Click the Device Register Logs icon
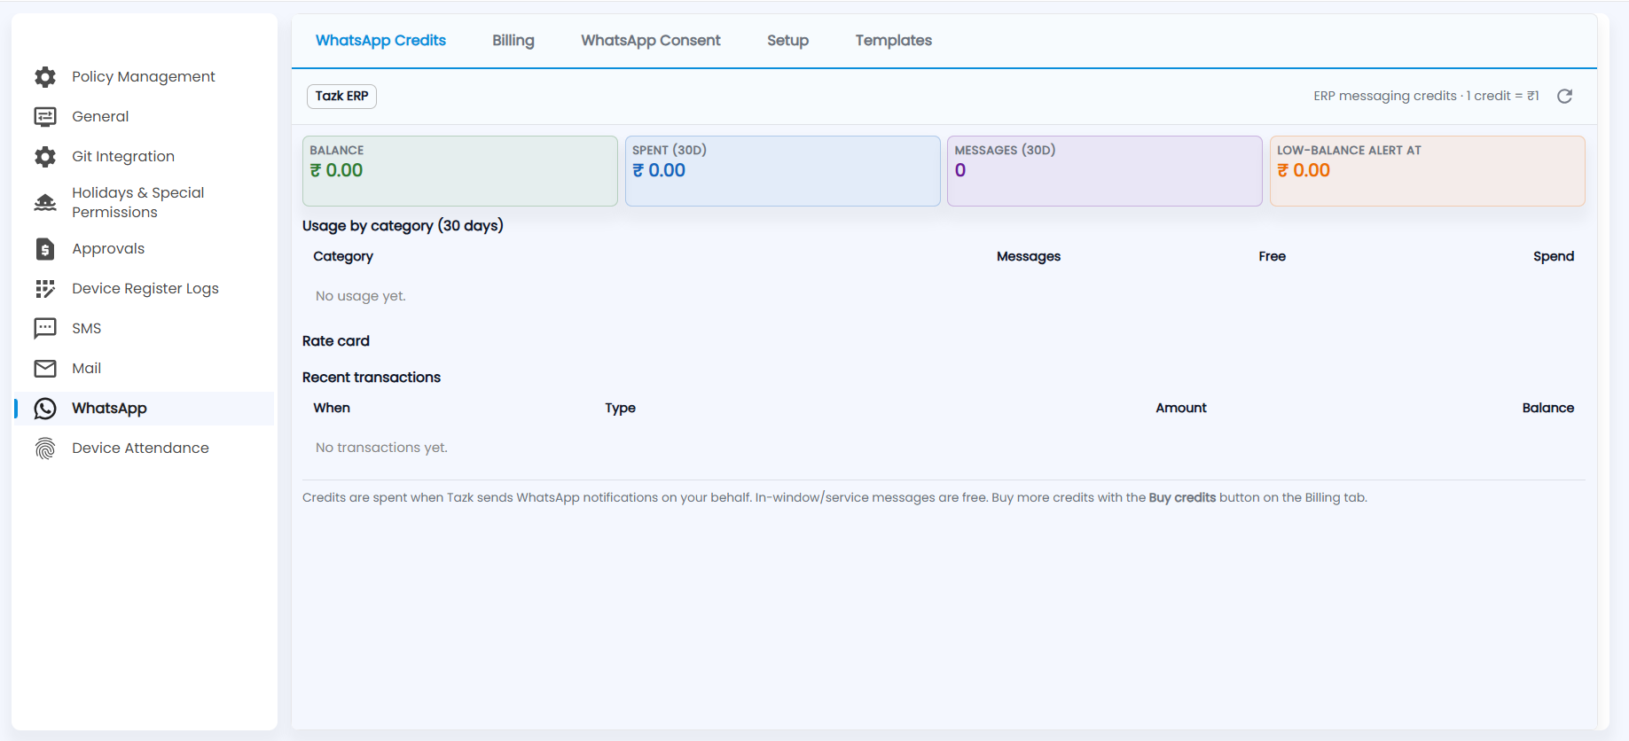This screenshot has width=1629, height=741. click(x=45, y=289)
